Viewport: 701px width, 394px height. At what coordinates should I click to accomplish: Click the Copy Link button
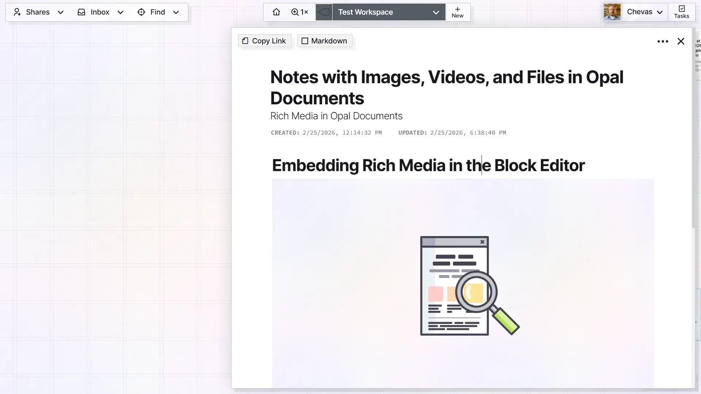coord(264,41)
